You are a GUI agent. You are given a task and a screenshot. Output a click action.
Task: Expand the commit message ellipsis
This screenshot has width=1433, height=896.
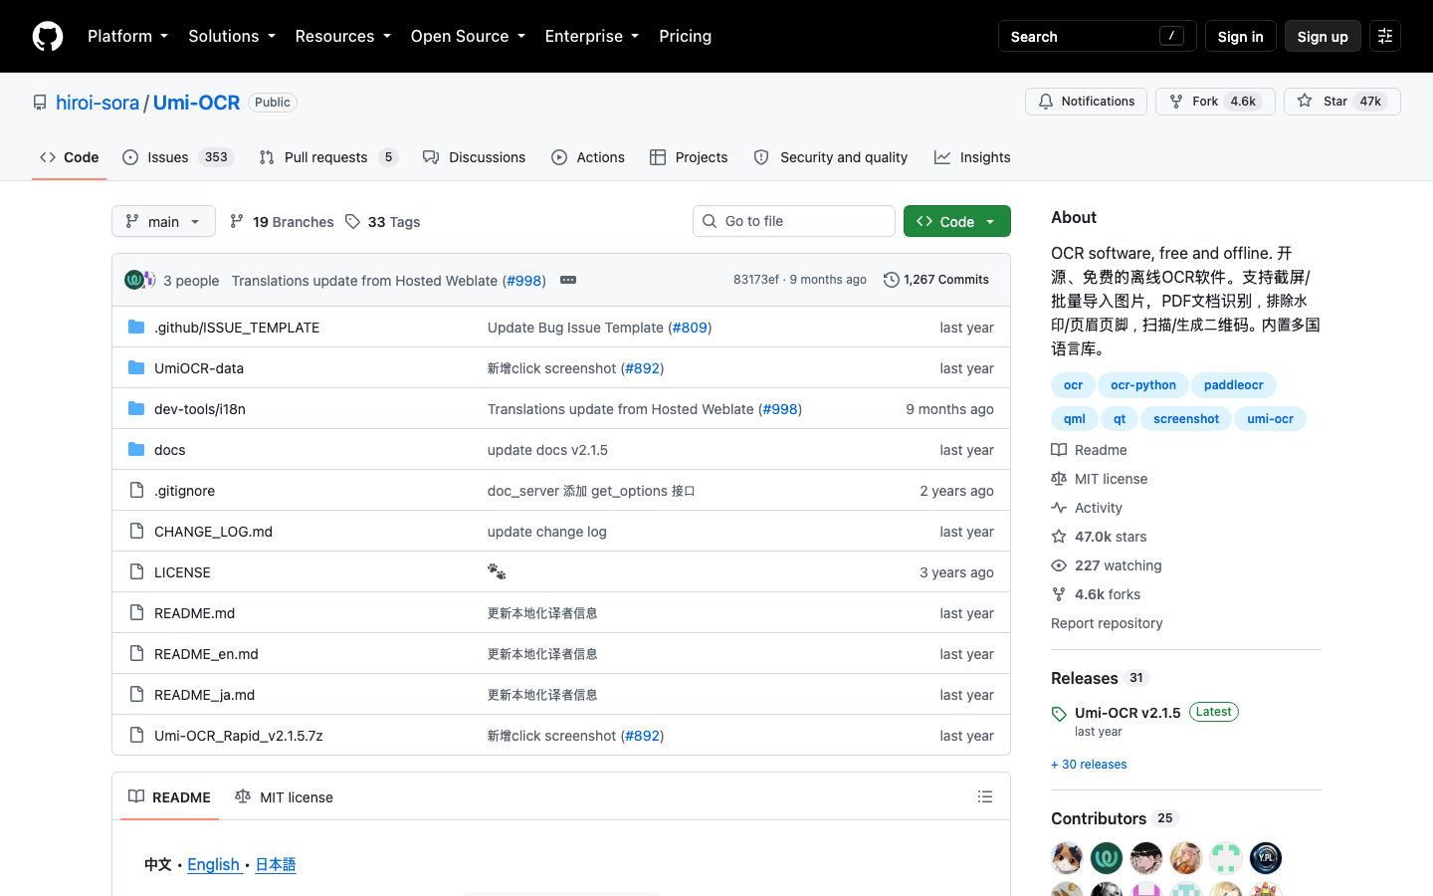(568, 280)
